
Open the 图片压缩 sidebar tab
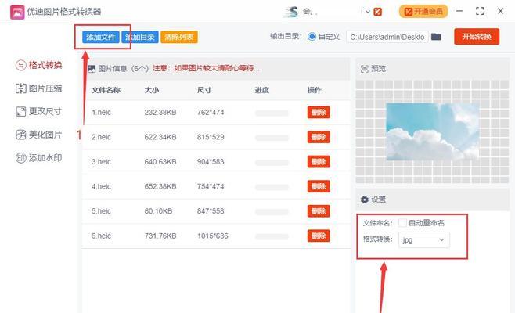pos(39,88)
